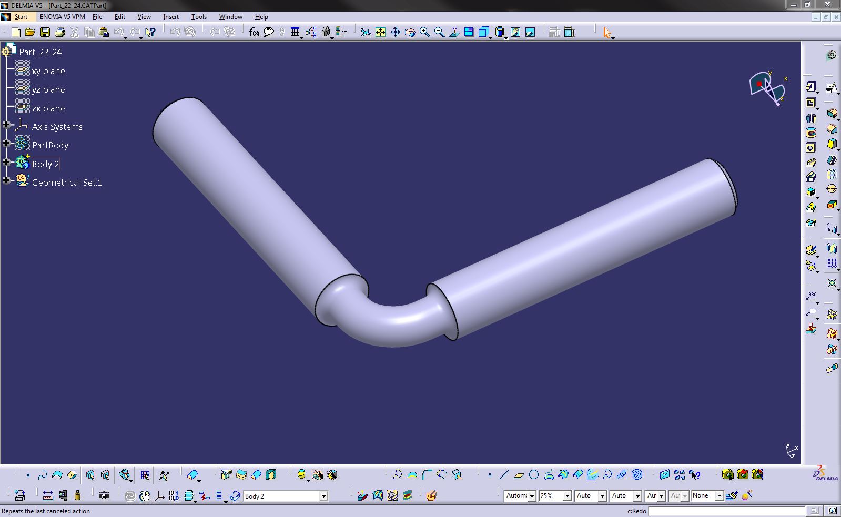Open the 25% transparency dropdown
841x517 pixels.
tap(567, 496)
